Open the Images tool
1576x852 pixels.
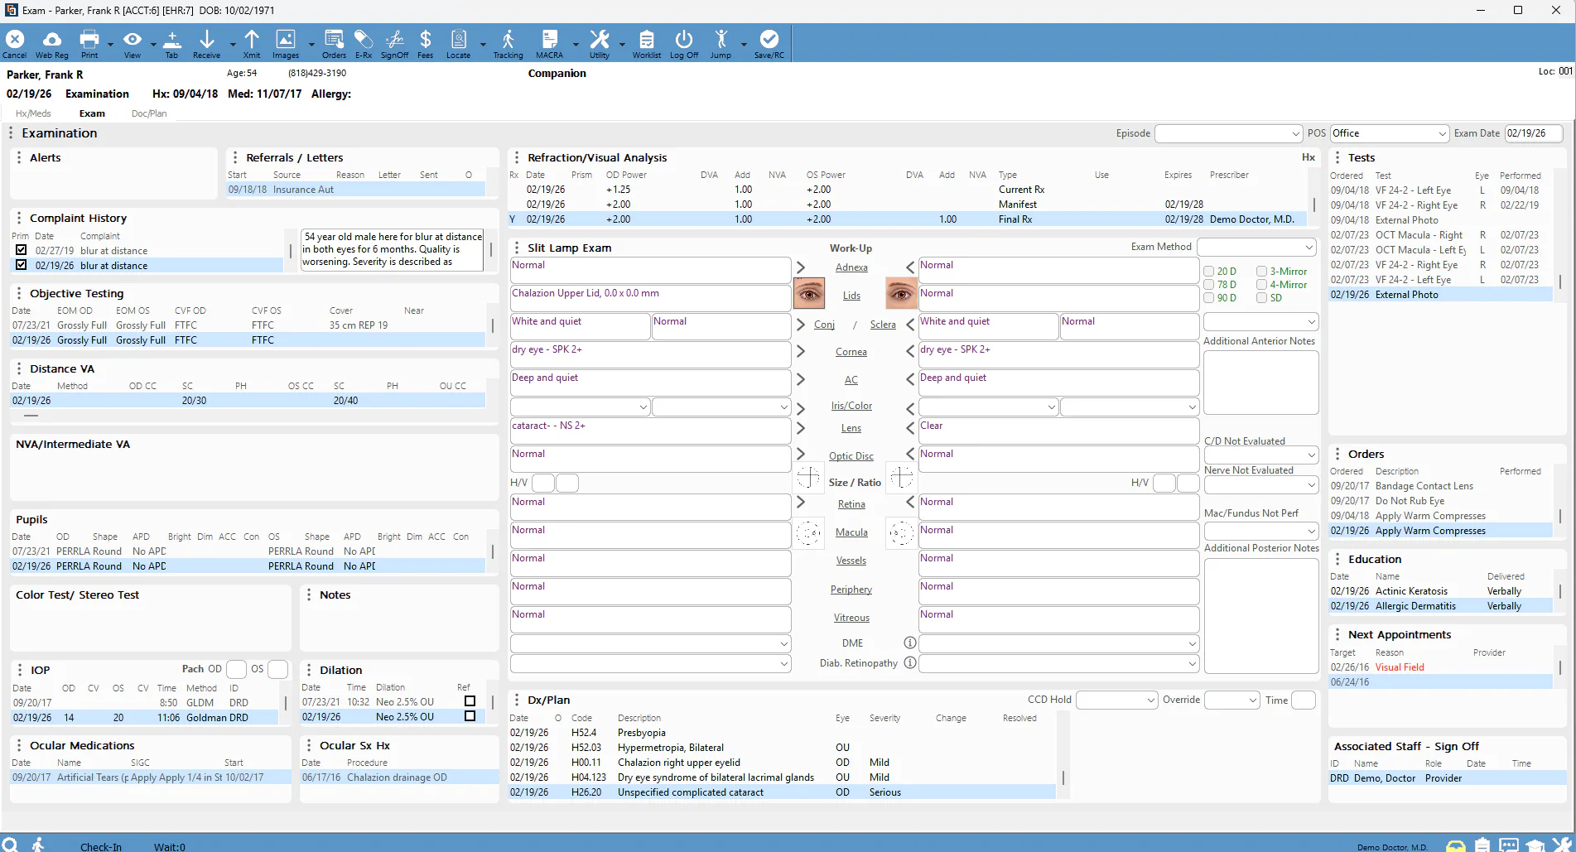pos(286,43)
